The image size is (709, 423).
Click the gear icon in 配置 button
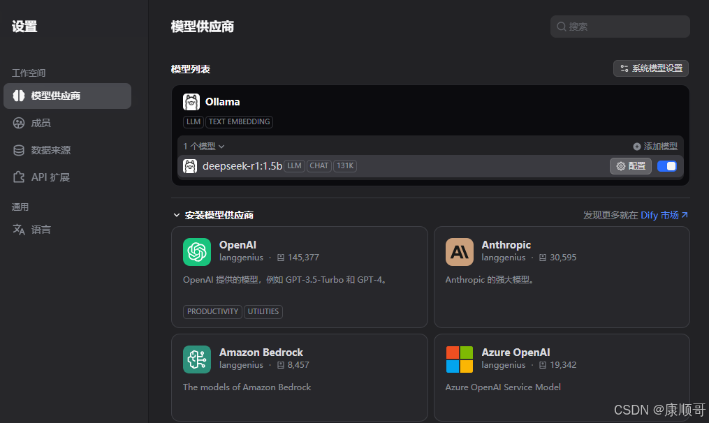[x=621, y=166]
